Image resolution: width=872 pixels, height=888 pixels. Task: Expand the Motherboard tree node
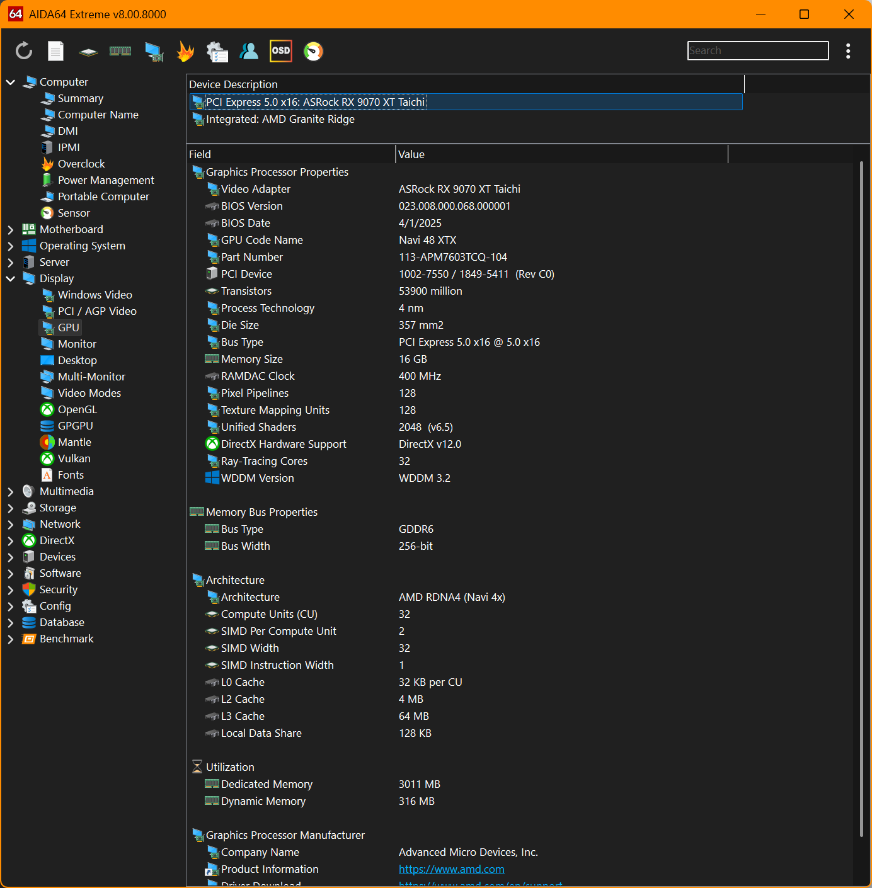(x=11, y=230)
